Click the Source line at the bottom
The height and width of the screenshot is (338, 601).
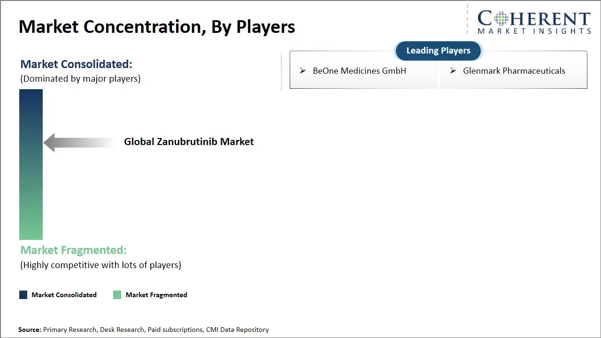pyautogui.click(x=144, y=330)
